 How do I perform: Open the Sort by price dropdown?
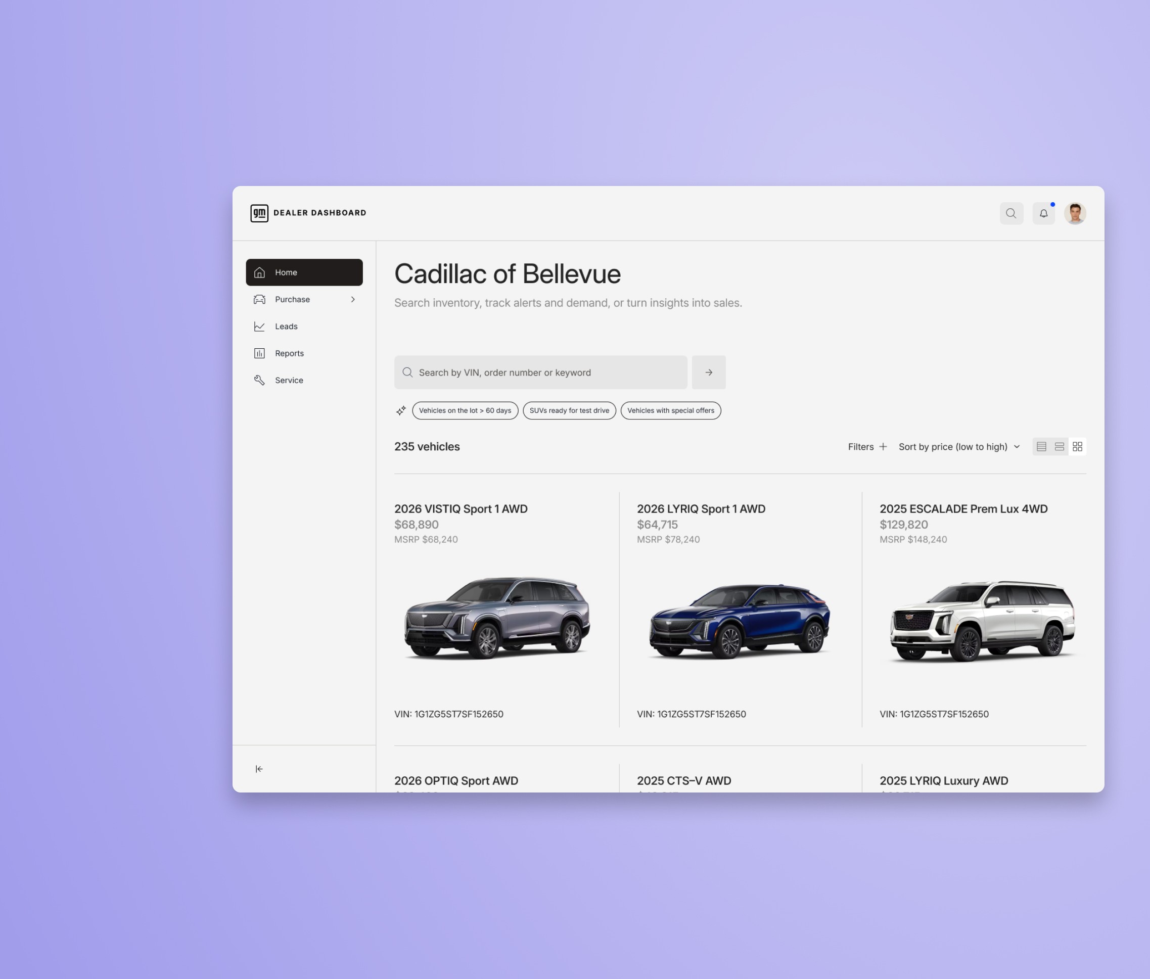click(x=959, y=447)
